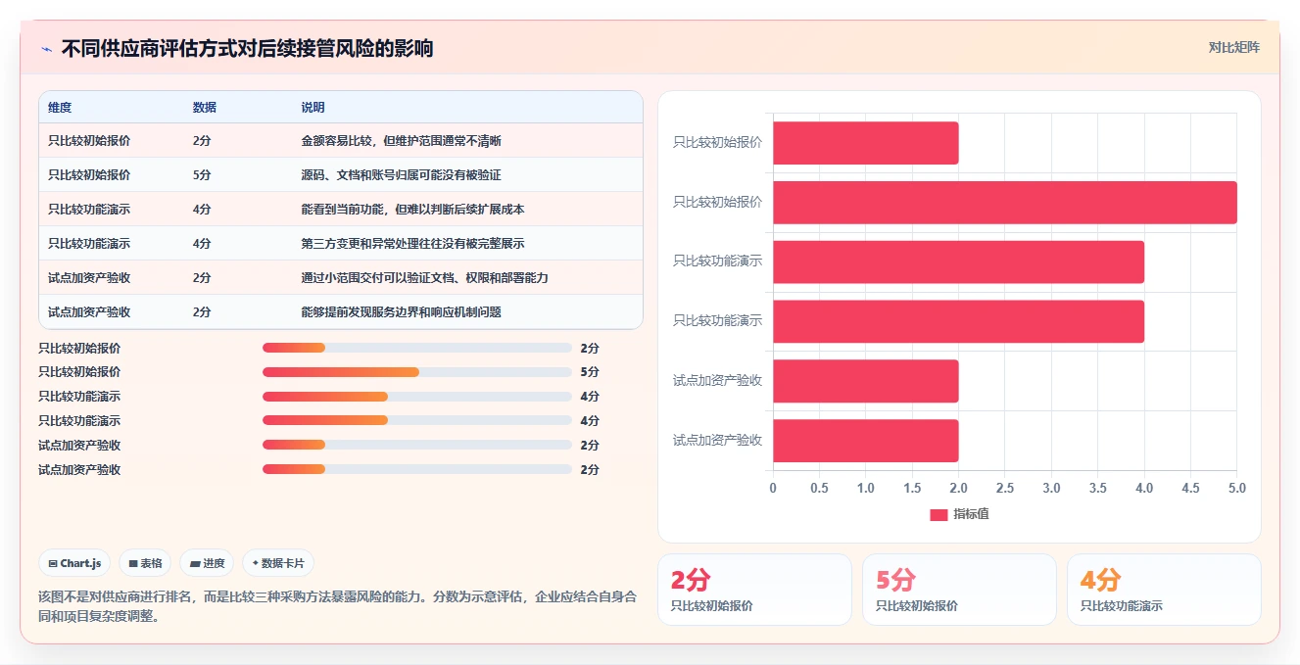Click the 只比较初始报价 chart bar ending at 2.0
1300x665 pixels.
pos(866,143)
